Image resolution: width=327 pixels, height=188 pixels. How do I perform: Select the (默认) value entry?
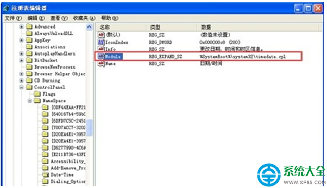113,35
